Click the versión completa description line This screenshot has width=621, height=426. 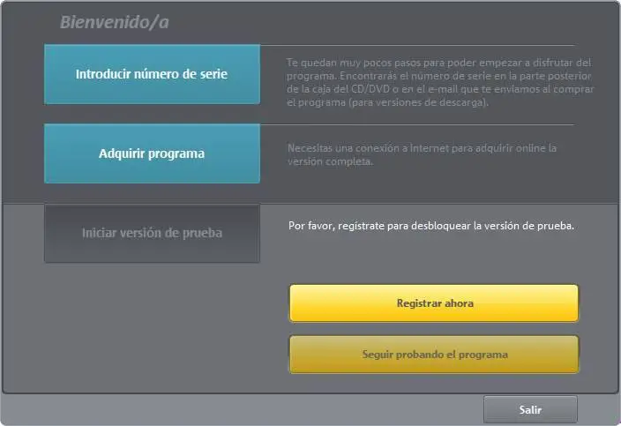330,161
